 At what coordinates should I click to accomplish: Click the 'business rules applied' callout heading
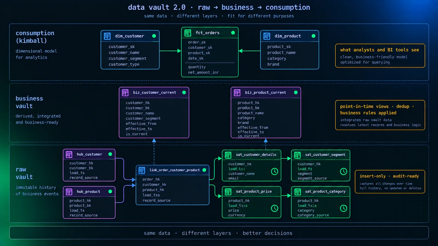coord(368,113)
